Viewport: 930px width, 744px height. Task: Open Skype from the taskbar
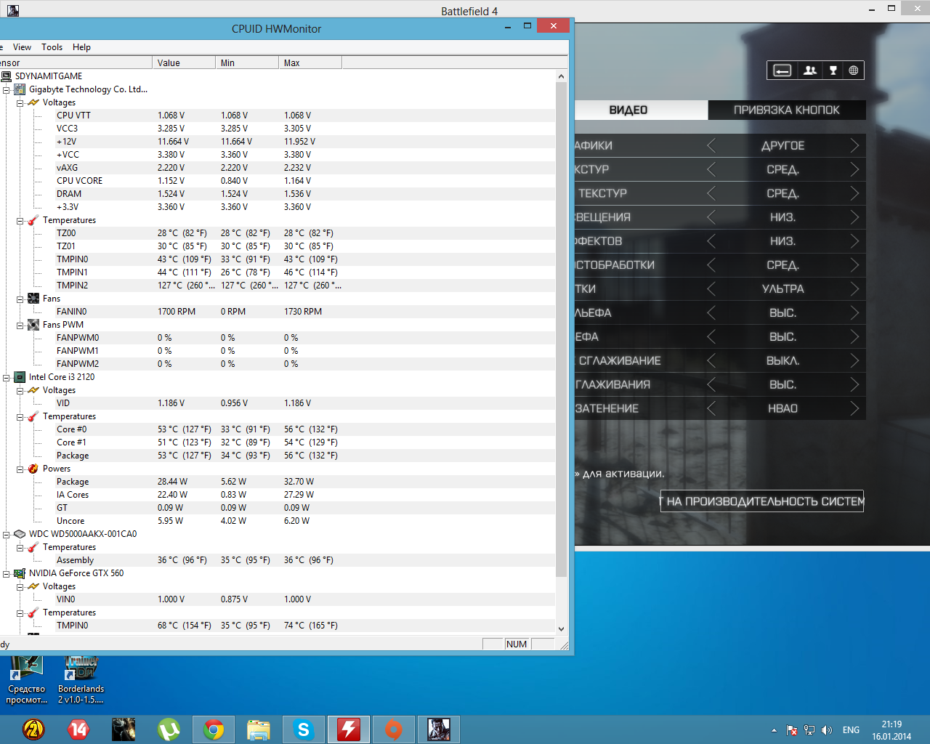coord(304,729)
